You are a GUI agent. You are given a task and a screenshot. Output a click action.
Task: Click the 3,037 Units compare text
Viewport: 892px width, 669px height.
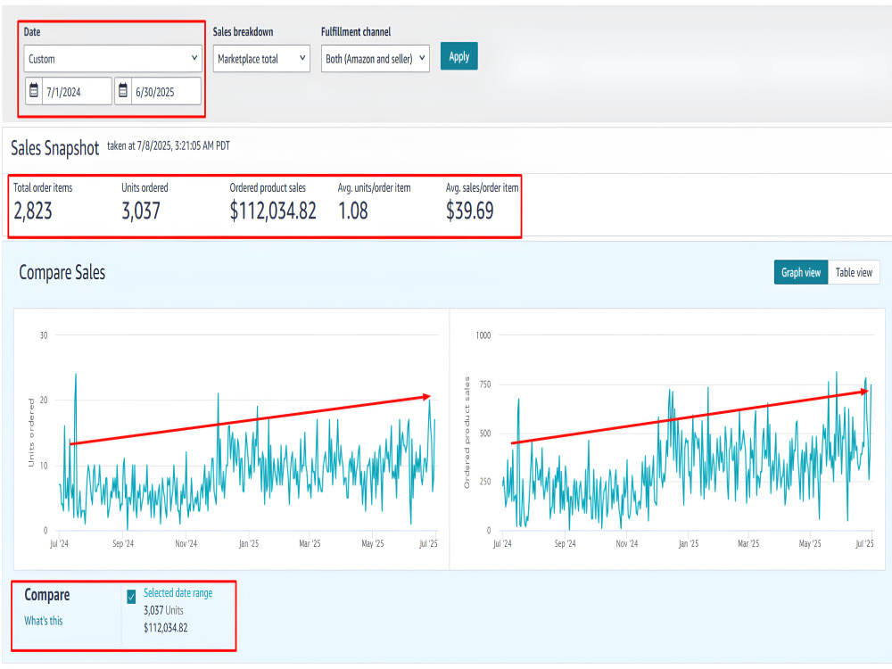[163, 610]
